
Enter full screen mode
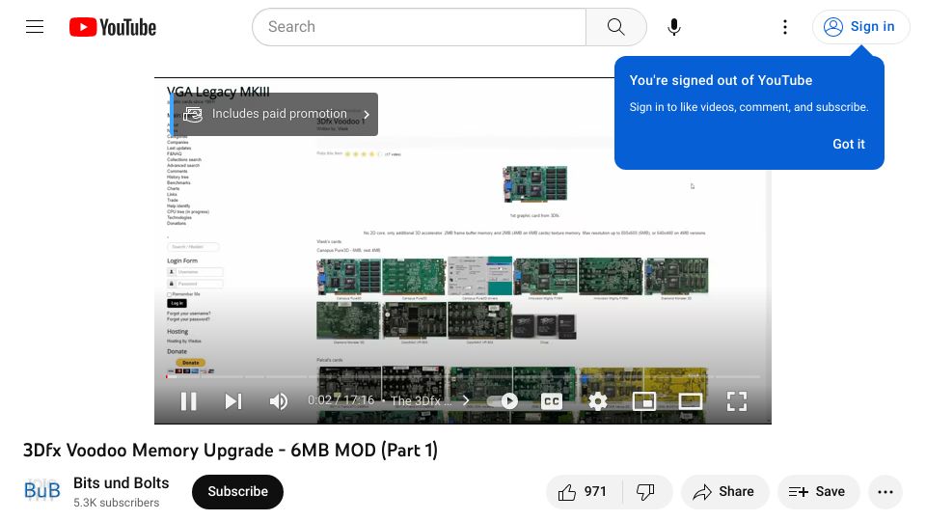tap(736, 401)
